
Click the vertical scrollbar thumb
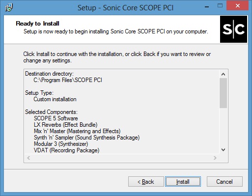coord(223,93)
